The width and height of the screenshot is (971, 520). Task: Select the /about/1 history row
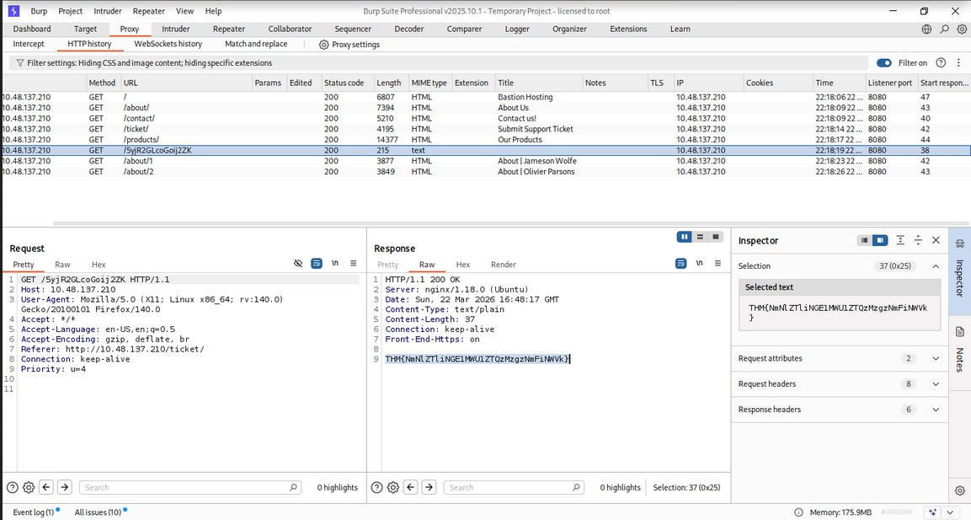pos(485,160)
